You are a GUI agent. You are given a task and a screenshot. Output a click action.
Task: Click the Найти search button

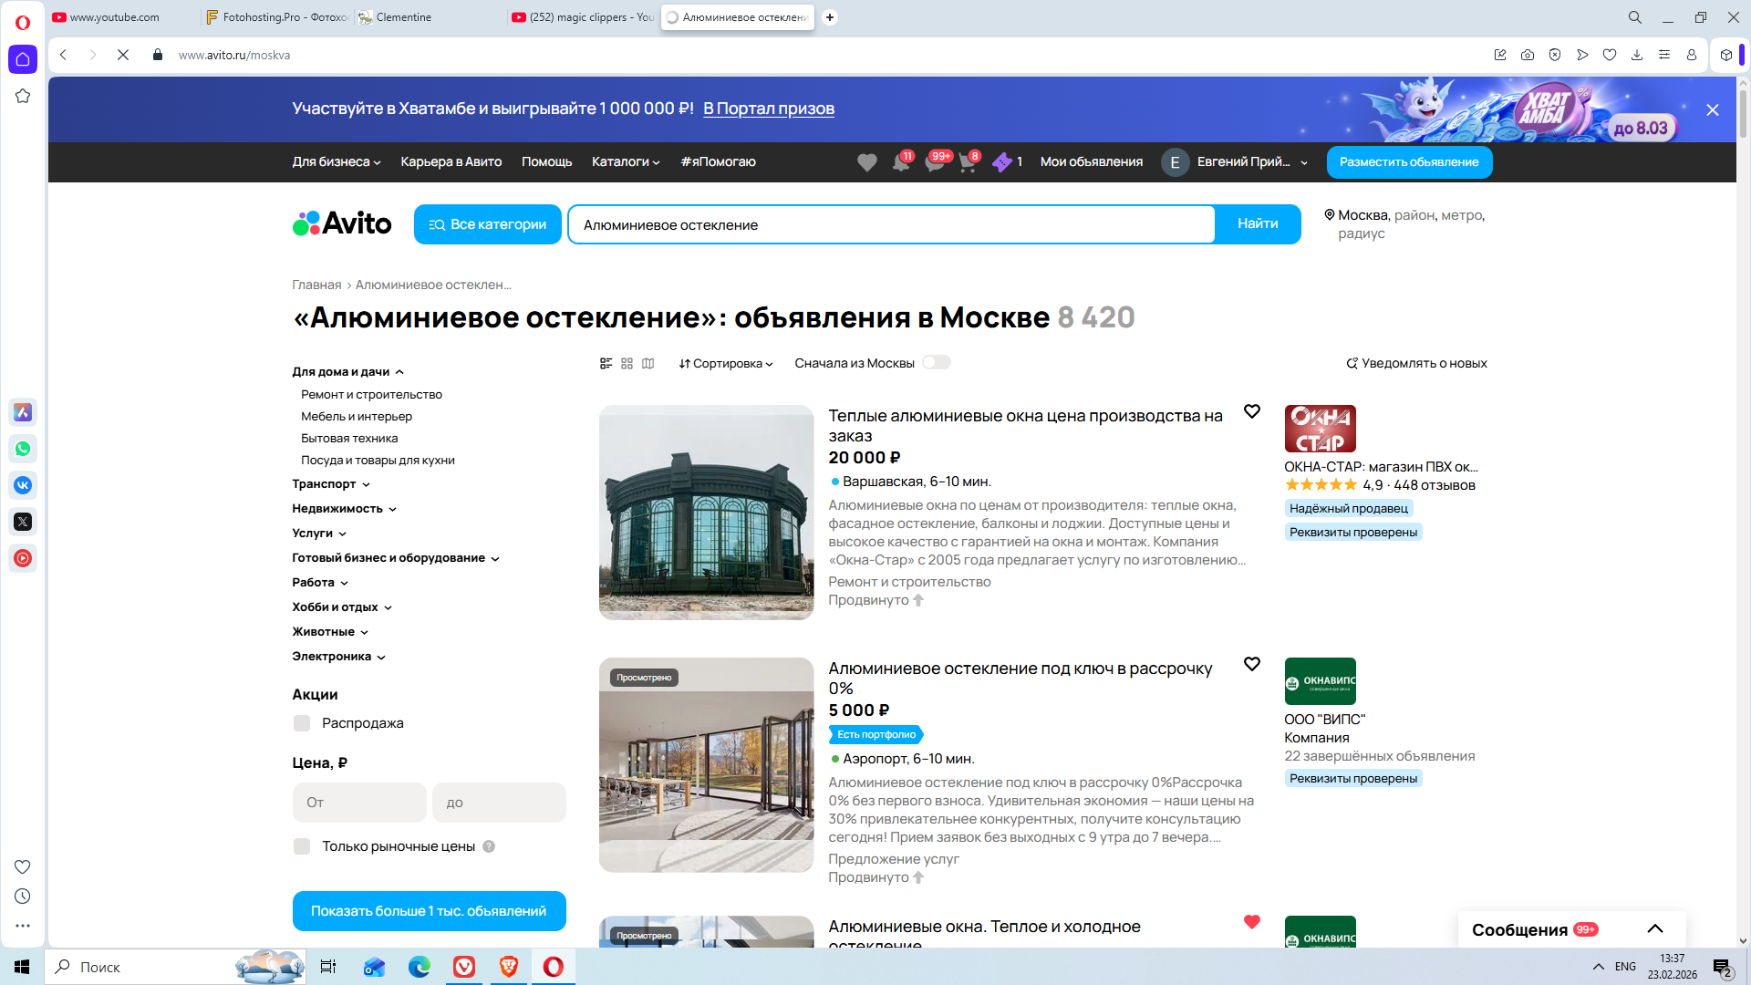[1257, 224]
